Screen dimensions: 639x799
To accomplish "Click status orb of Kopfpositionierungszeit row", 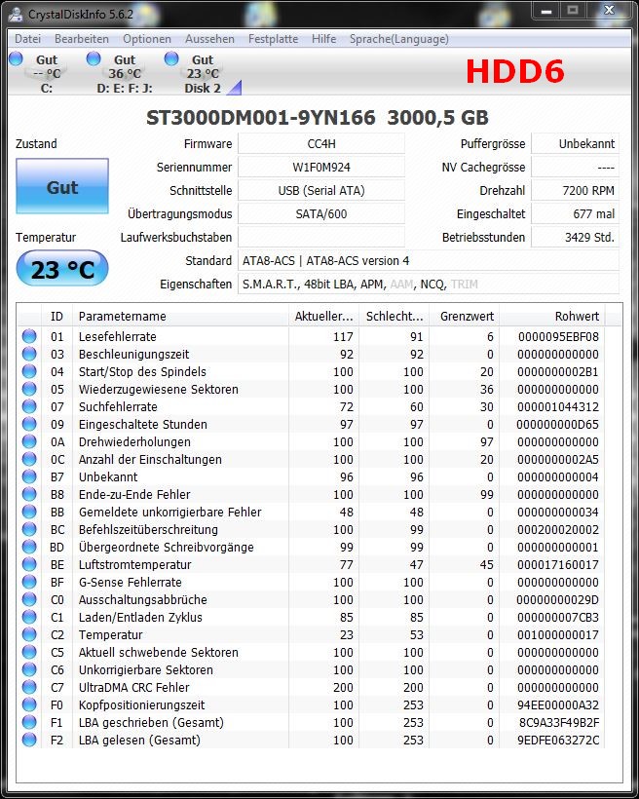I will (x=29, y=704).
